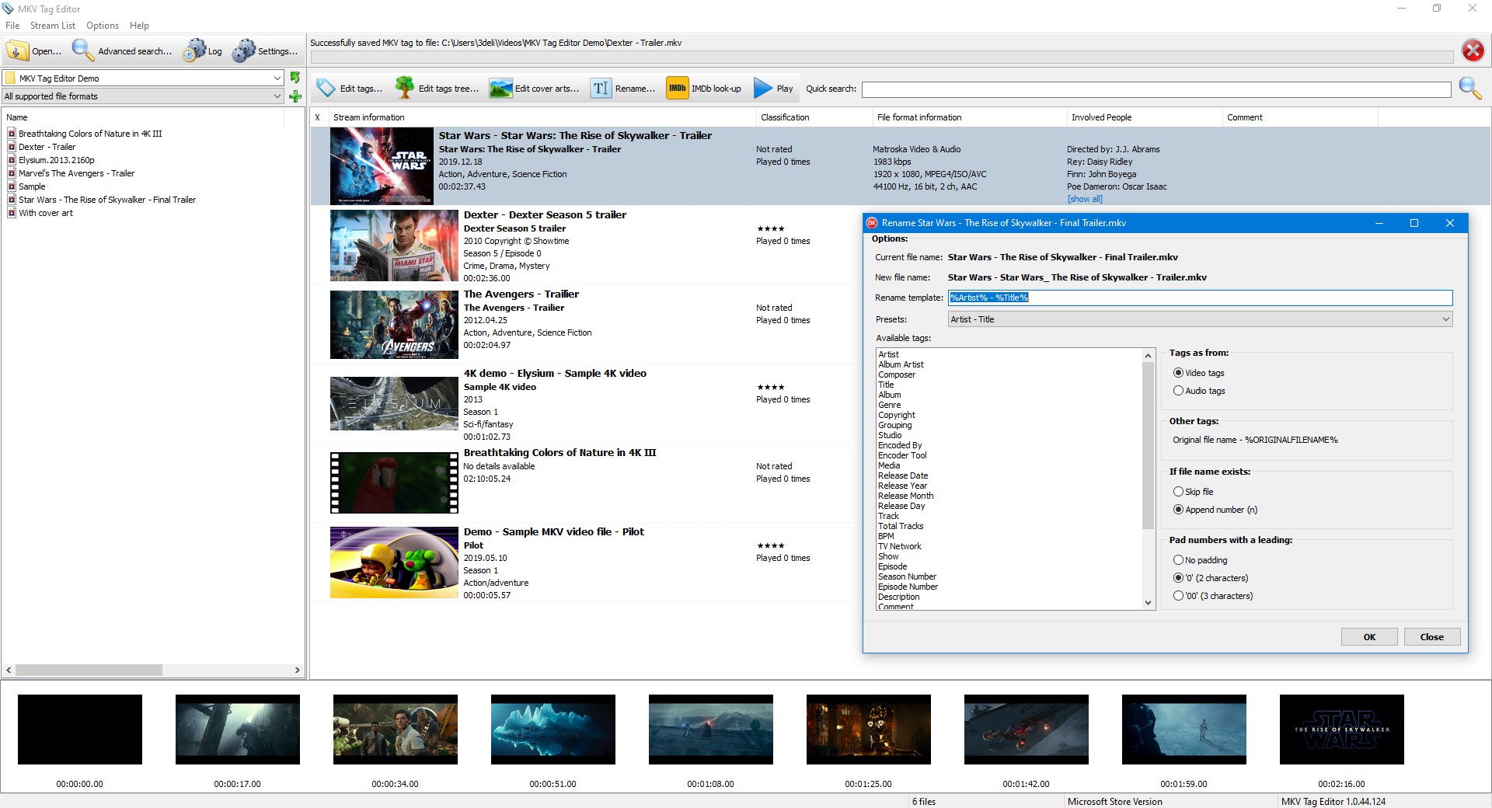
Task: Click the Rename text icon in toolbar
Action: pyautogui.click(x=601, y=88)
